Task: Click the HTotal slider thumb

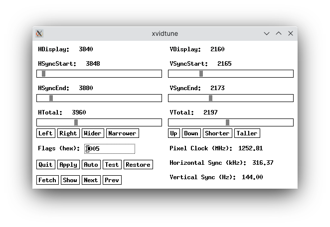Action: [76, 122]
